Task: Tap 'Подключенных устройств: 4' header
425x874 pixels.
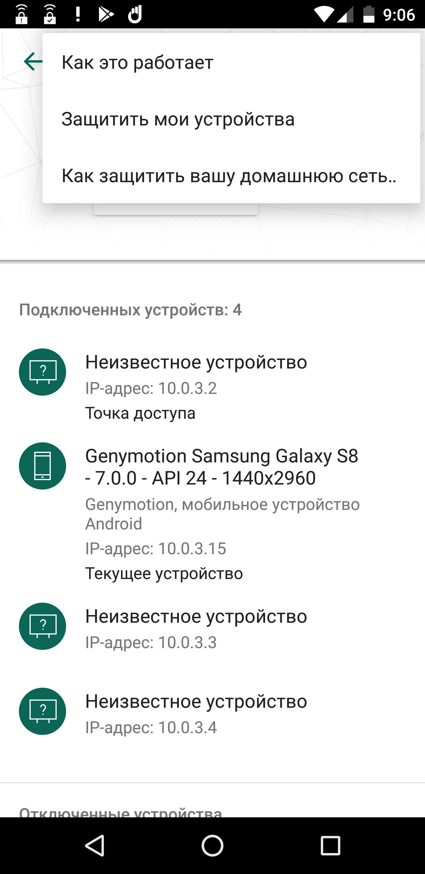Action: [130, 310]
